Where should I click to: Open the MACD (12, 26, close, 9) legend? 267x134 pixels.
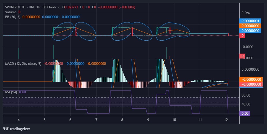tap(23, 64)
